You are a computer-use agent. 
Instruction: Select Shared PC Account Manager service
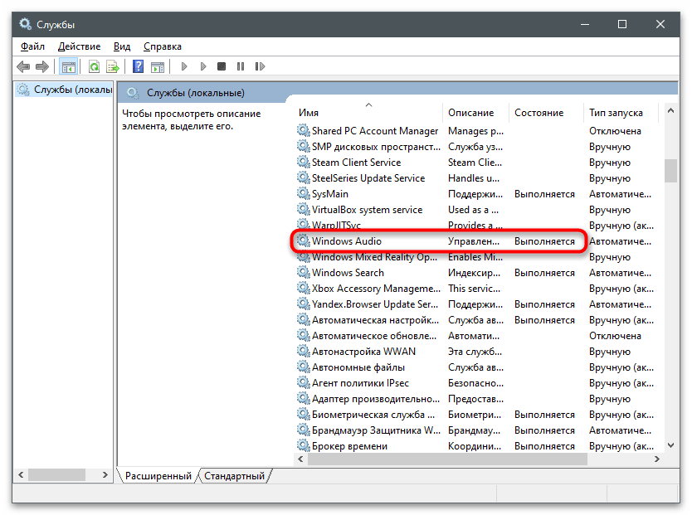click(476, 131)
